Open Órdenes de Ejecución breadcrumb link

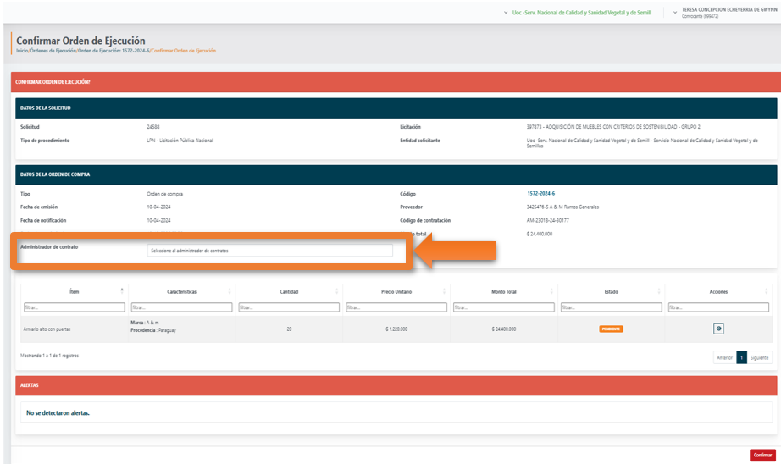[x=53, y=51]
